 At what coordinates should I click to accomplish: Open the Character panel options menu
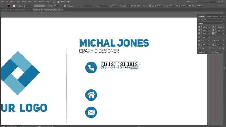(224, 16)
